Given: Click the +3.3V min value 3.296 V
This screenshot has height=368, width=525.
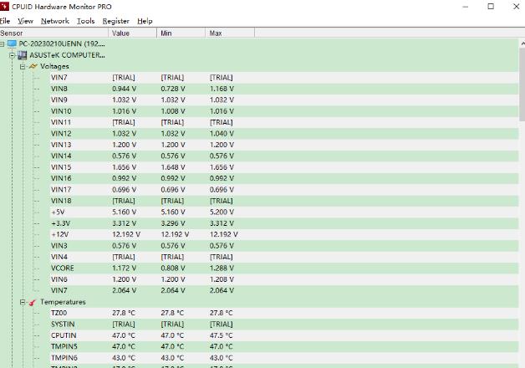Looking at the screenshot, I should pos(173,223).
